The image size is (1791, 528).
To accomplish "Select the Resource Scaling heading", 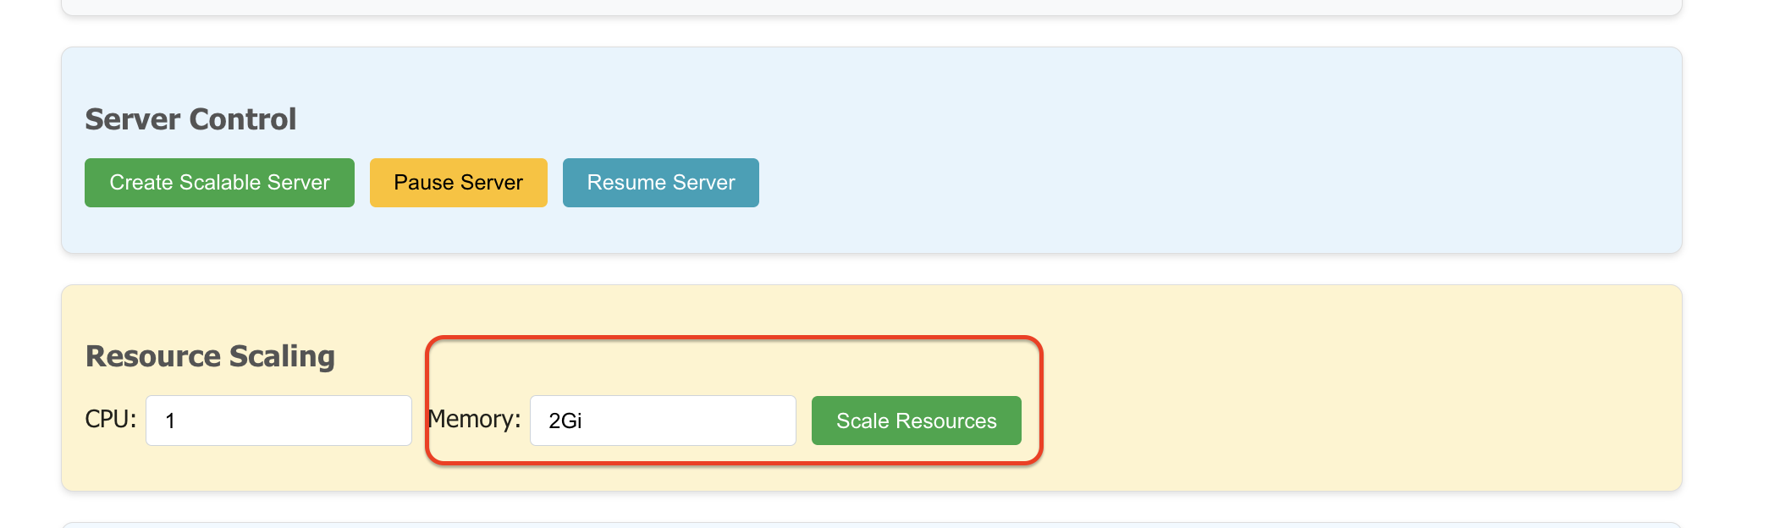I will pyautogui.click(x=210, y=356).
